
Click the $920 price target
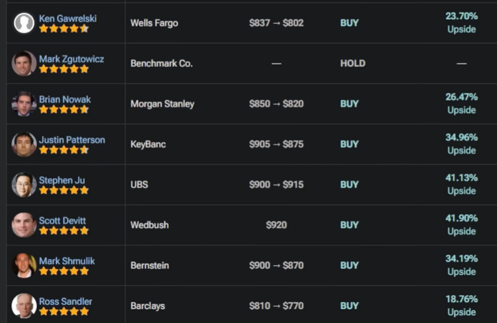pyautogui.click(x=276, y=225)
